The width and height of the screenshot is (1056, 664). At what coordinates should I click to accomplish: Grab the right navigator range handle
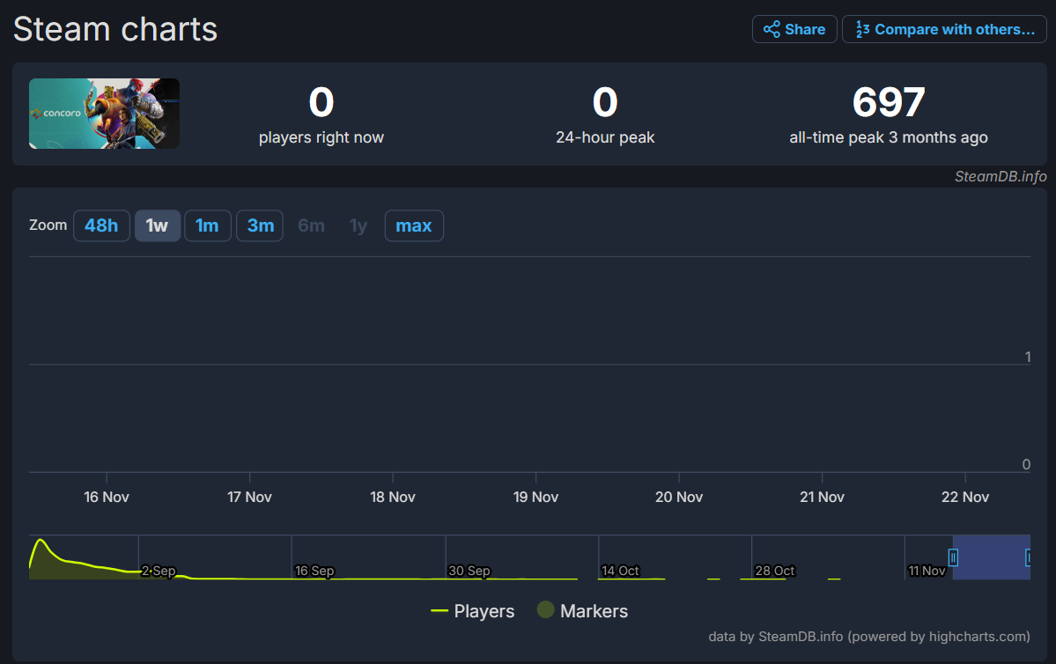(1028, 557)
